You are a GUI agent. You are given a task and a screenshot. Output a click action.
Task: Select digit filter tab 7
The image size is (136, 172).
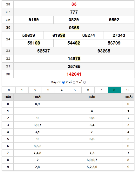coord(101,90)
